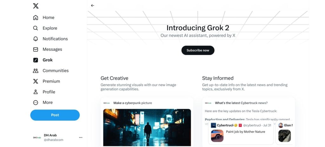
Task: Click the Subscribe now button
Action: [x=198, y=50]
